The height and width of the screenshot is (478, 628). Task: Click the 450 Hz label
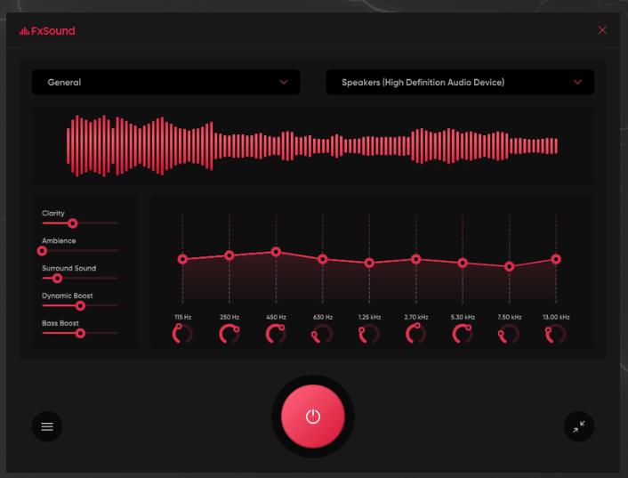tap(276, 317)
